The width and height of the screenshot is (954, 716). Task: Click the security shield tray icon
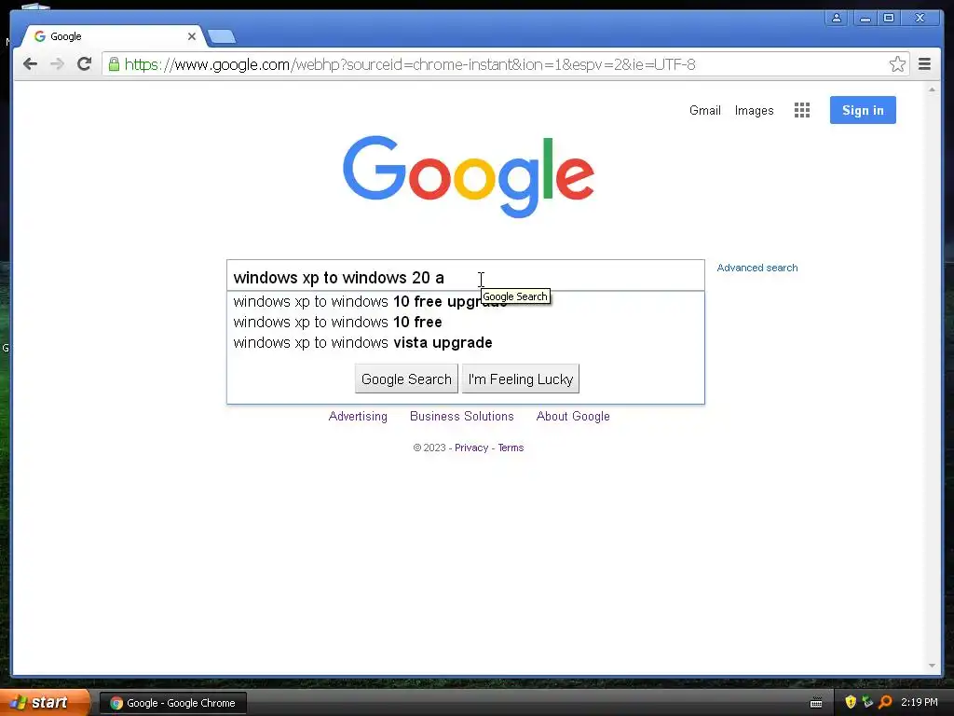coord(851,702)
